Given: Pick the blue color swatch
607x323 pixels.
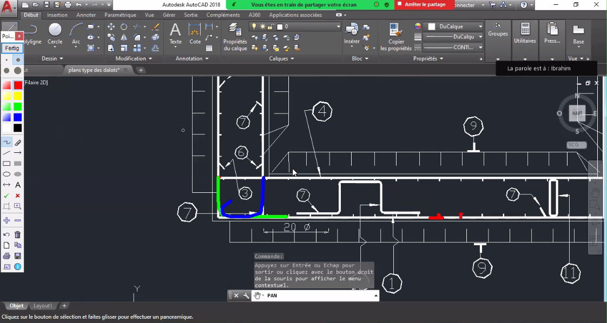Looking at the screenshot, I should [17, 117].
